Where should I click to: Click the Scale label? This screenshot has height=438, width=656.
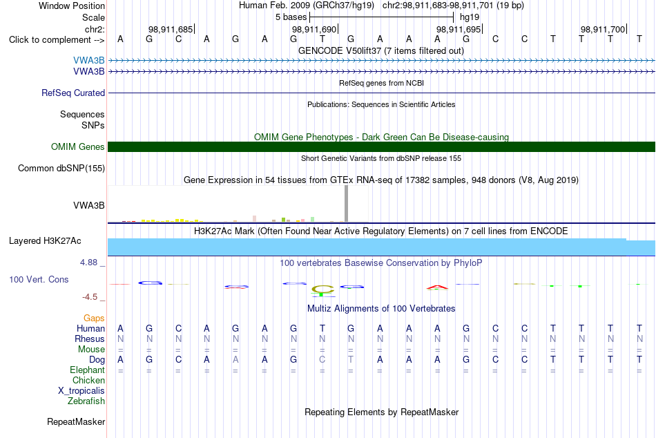93,17
